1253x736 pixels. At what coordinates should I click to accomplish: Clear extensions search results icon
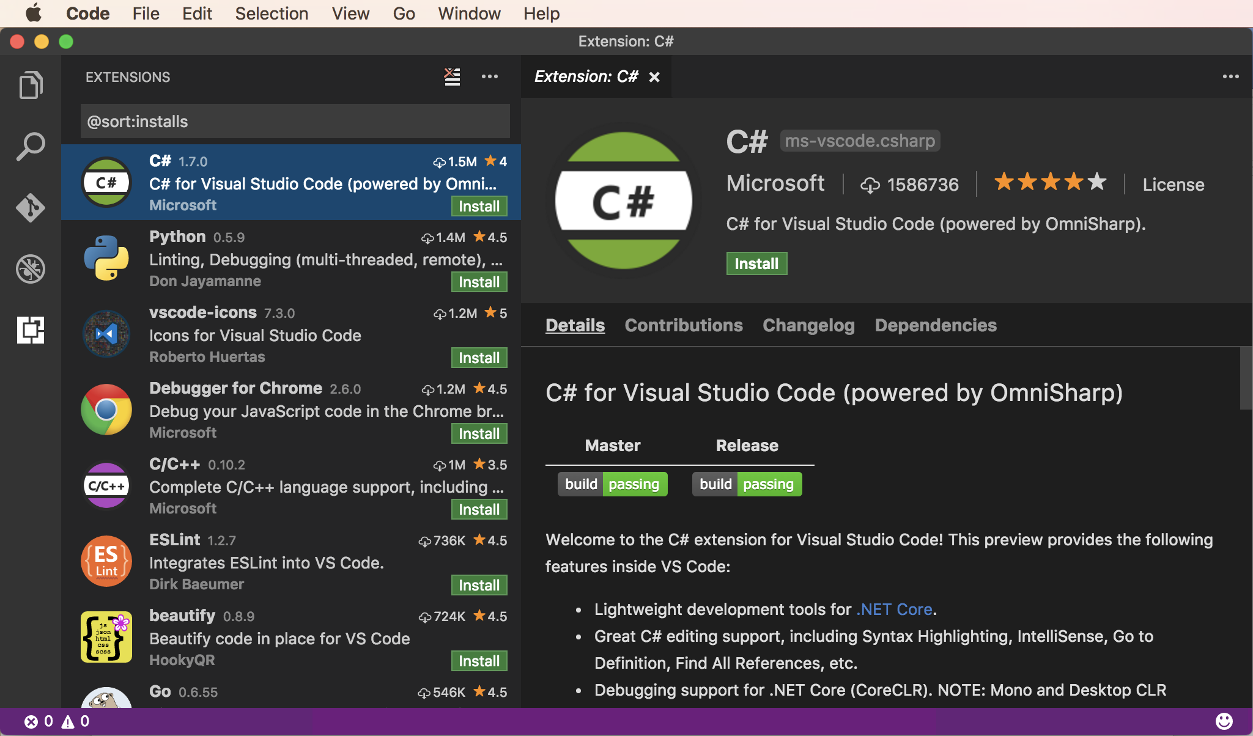pyautogui.click(x=452, y=77)
